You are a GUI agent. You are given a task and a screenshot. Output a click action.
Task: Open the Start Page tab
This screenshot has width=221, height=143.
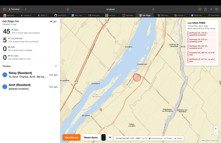click(x=214, y=15)
